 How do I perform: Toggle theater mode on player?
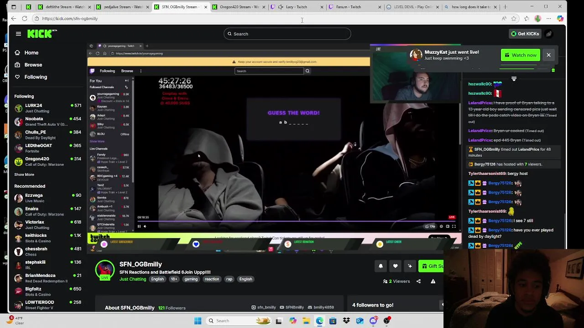[448, 226]
